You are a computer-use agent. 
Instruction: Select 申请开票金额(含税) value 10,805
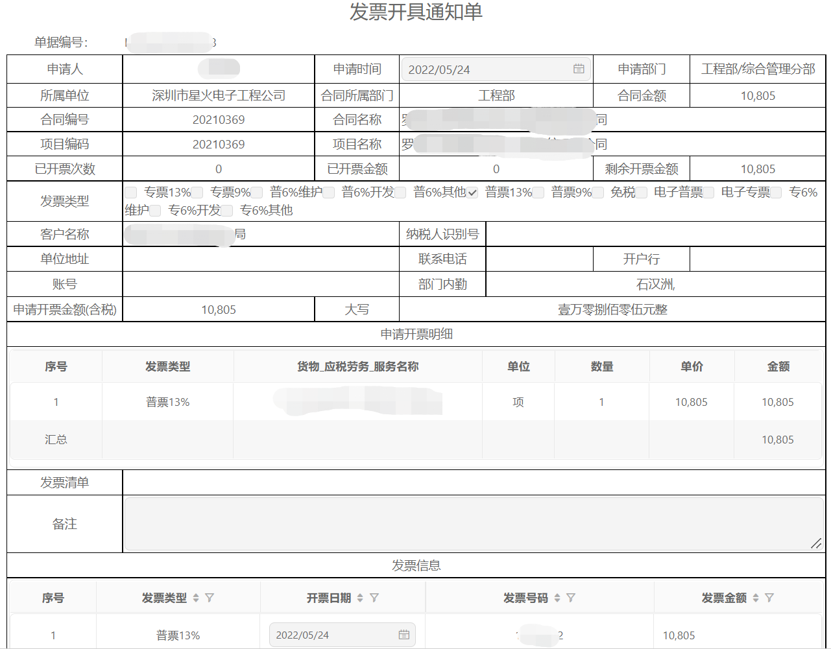(219, 310)
